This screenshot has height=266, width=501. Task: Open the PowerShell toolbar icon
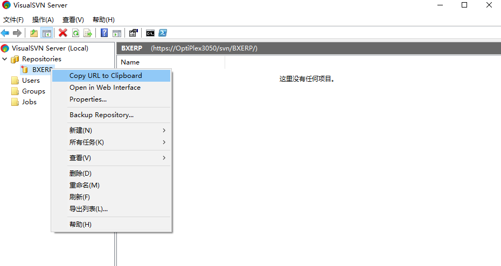163,33
